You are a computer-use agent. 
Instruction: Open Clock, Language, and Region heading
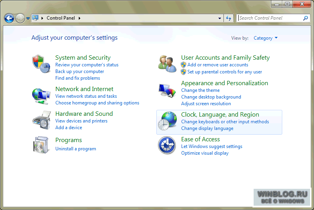[x=220, y=115]
